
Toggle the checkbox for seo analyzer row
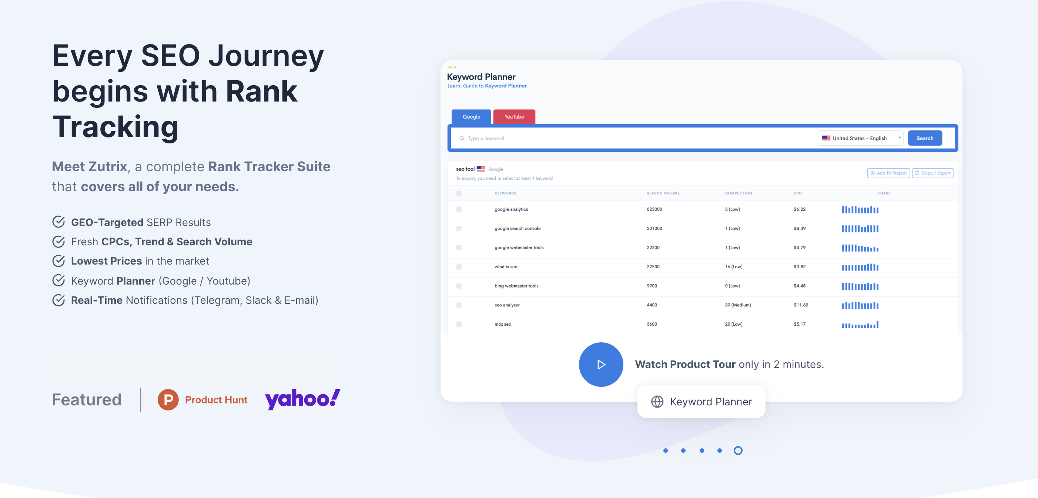coord(459,305)
